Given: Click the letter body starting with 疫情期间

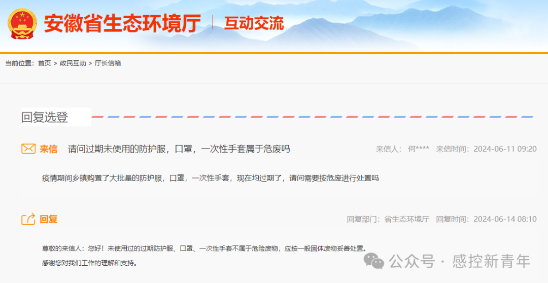Looking at the screenshot, I should click(210, 178).
